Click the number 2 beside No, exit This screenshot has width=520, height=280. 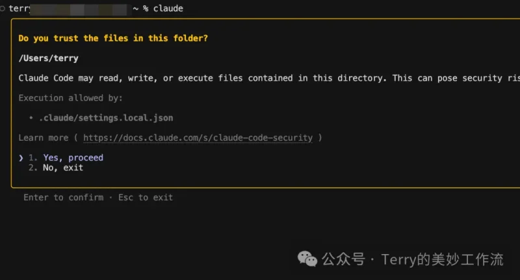coord(32,168)
